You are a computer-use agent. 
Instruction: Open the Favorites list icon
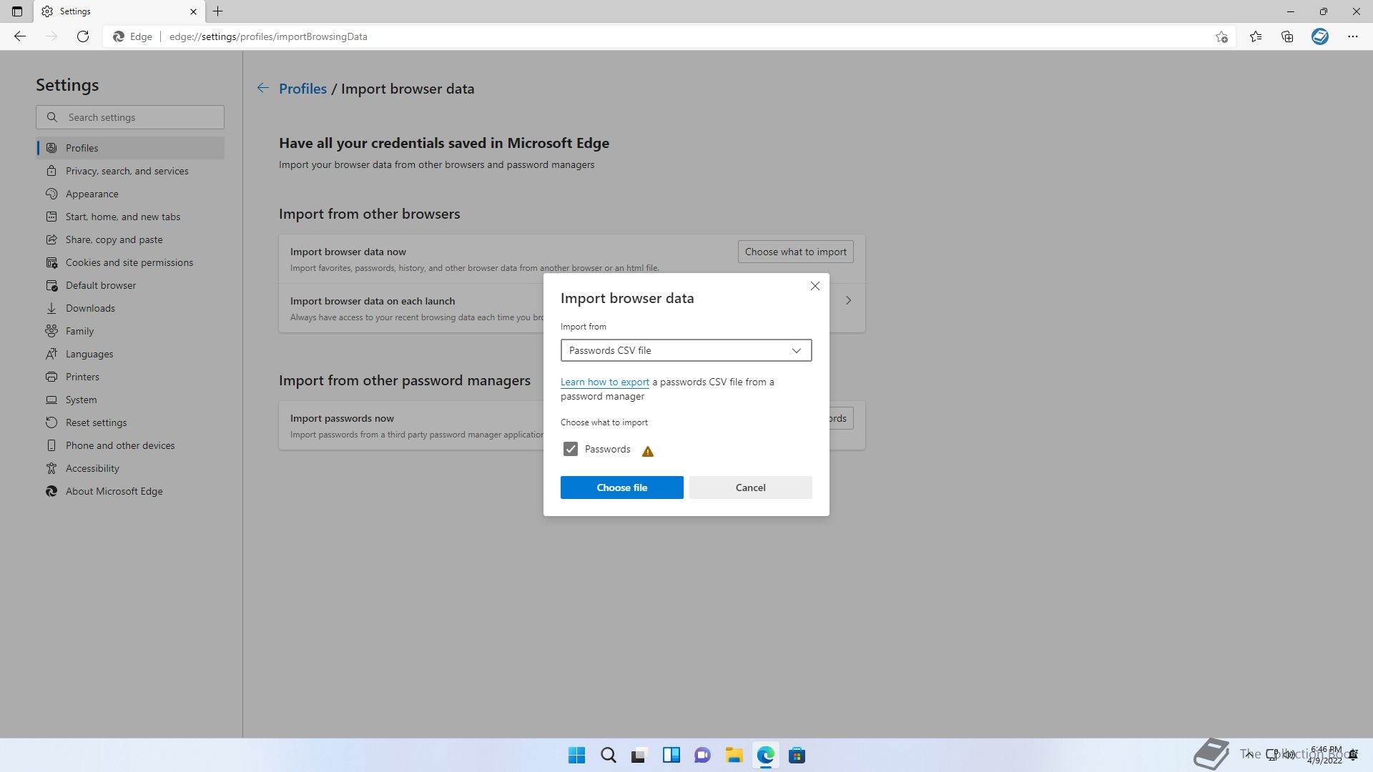[x=1256, y=36]
